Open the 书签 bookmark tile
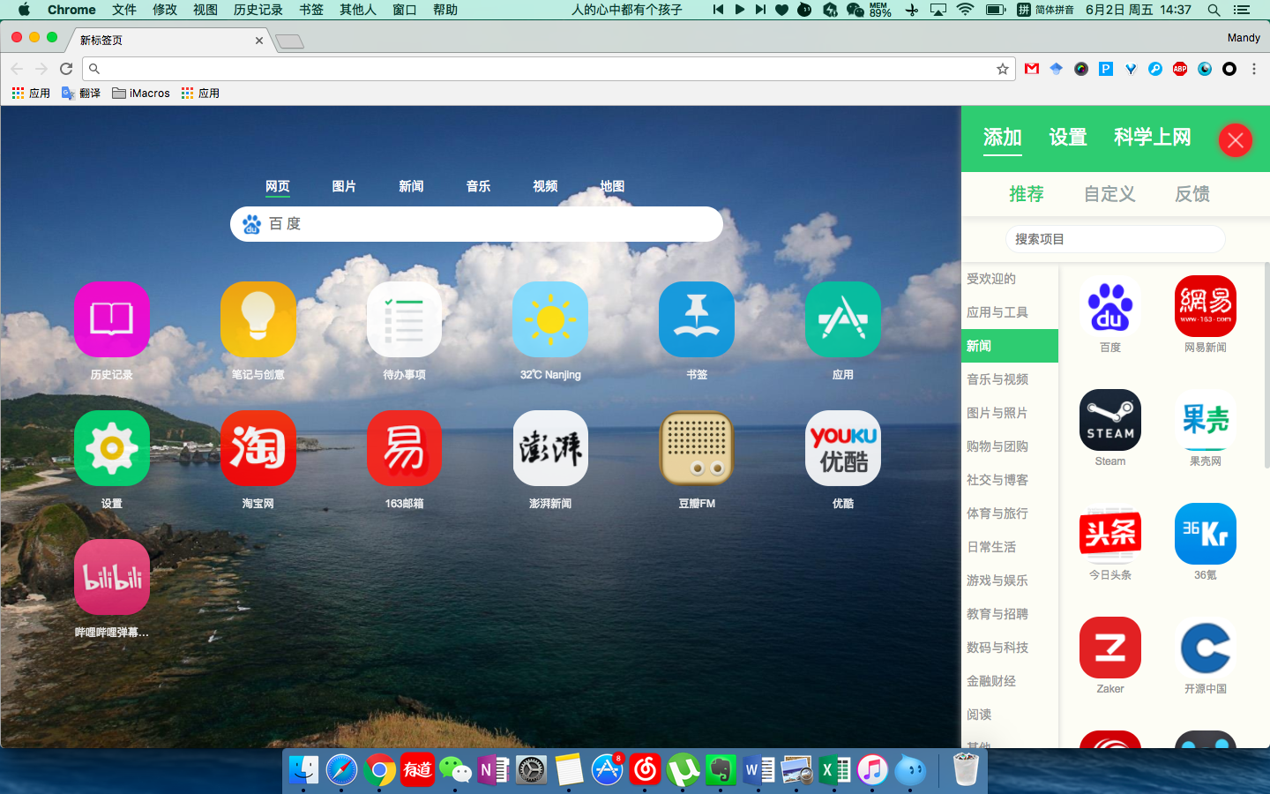 [697, 319]
